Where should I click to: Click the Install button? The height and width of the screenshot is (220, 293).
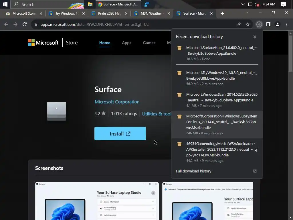pyautogui.click(x=120, y=133)
